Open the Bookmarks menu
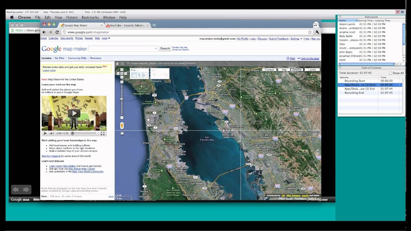The image size is (411, 231). click(90, 17)
